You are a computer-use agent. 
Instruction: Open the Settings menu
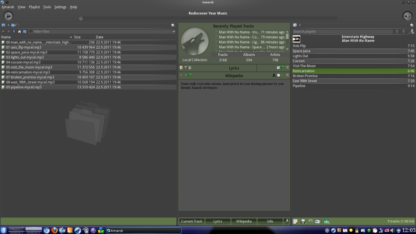click(x=60, y=7)
